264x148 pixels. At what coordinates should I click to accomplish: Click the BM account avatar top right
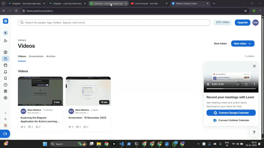(255, 23)
